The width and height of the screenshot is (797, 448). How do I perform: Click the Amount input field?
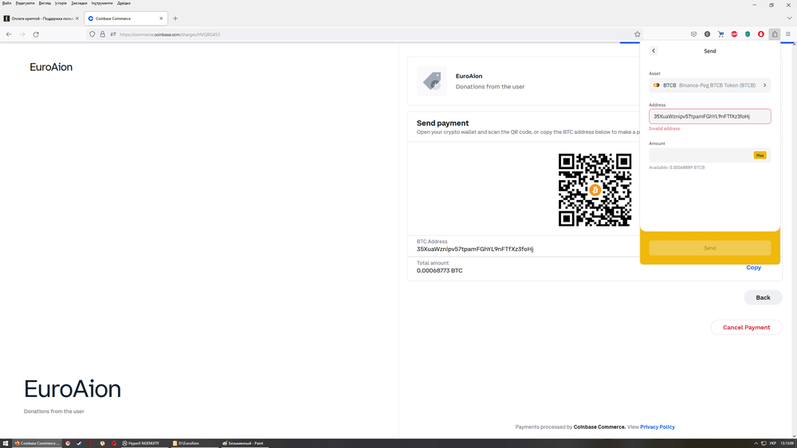point(700,155)
